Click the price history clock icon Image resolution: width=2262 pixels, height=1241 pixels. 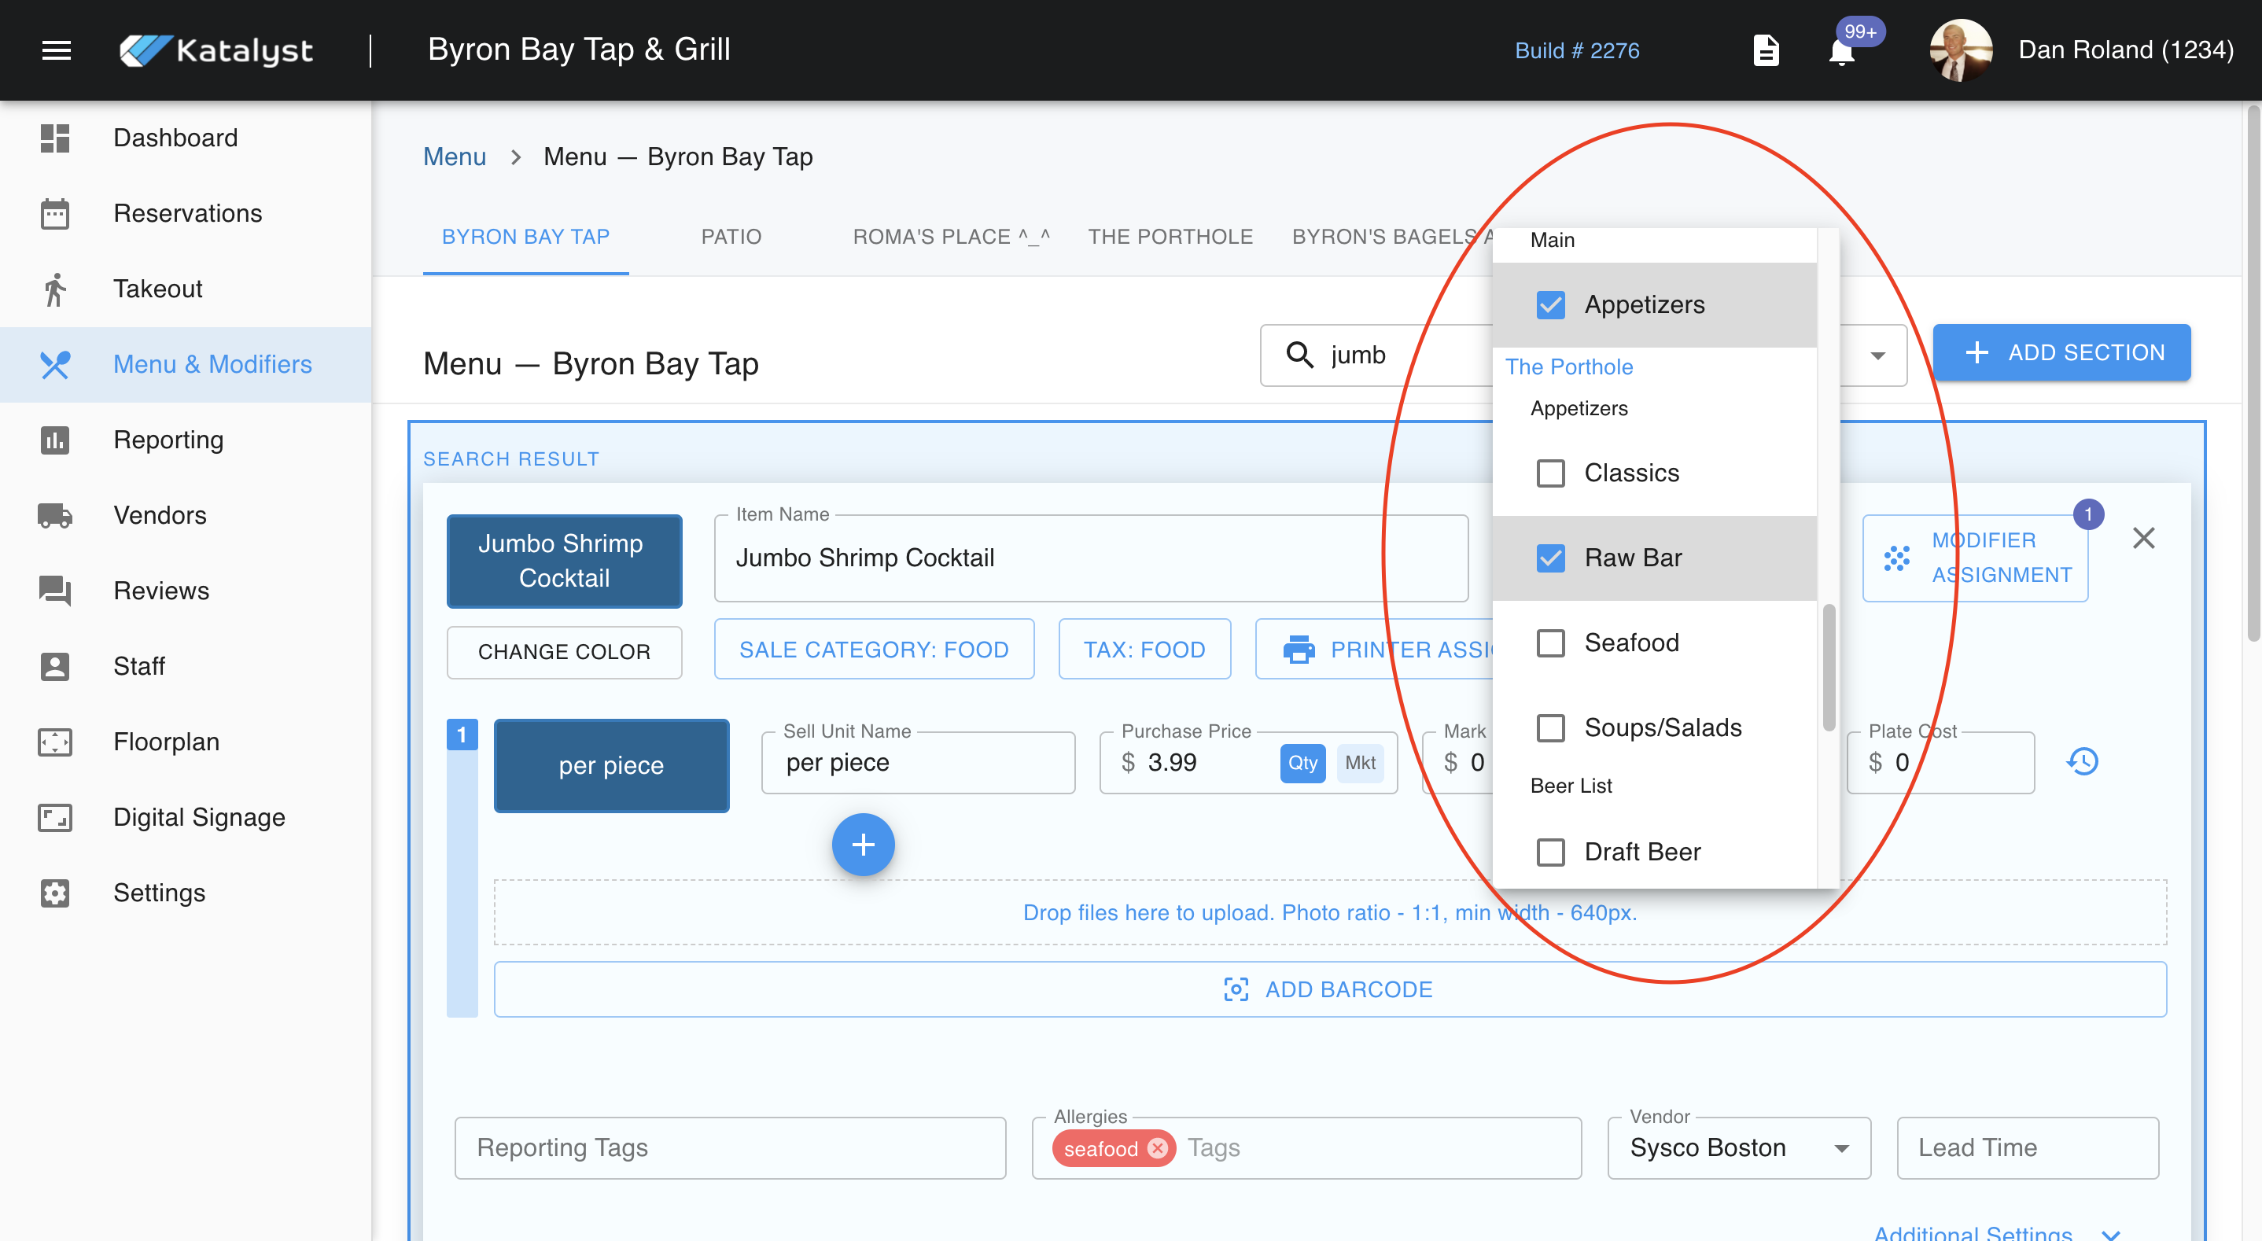[2082, 760]
